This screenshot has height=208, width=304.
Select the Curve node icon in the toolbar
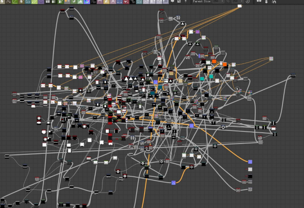coord(15,2)
